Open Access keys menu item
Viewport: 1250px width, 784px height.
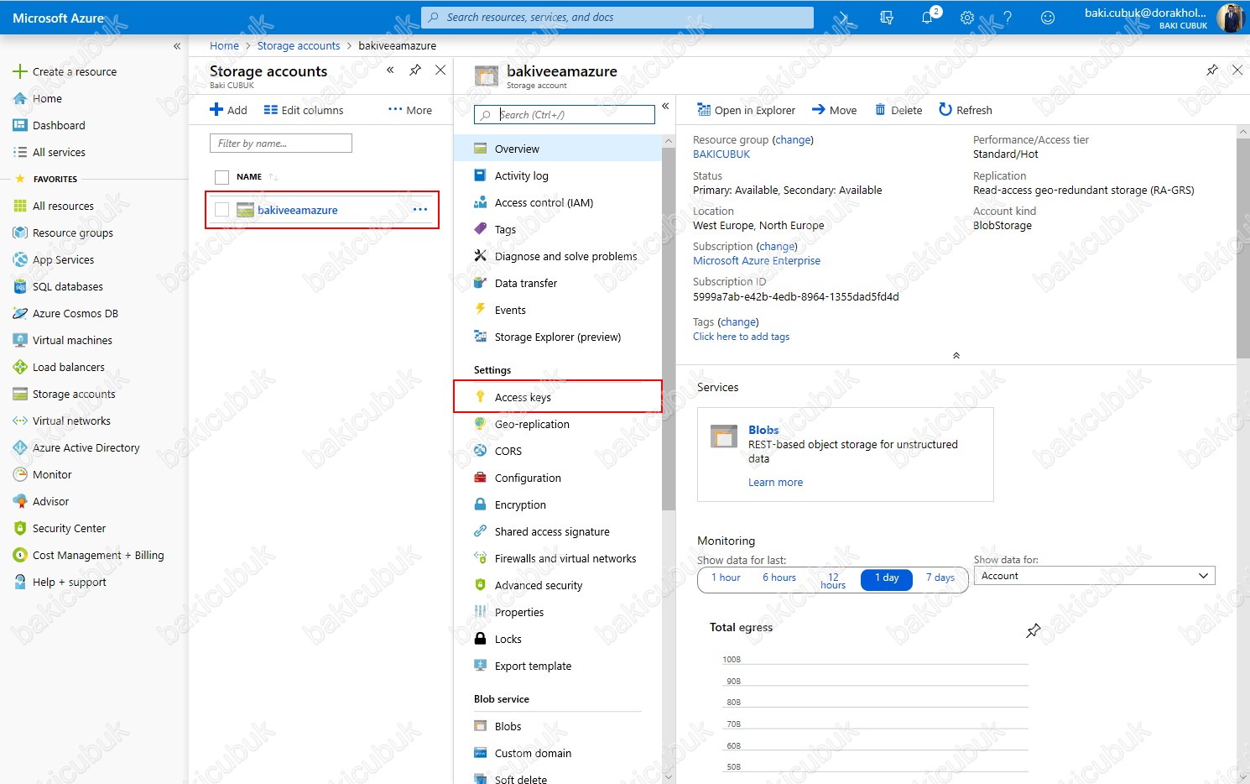(x=558, y=397)
